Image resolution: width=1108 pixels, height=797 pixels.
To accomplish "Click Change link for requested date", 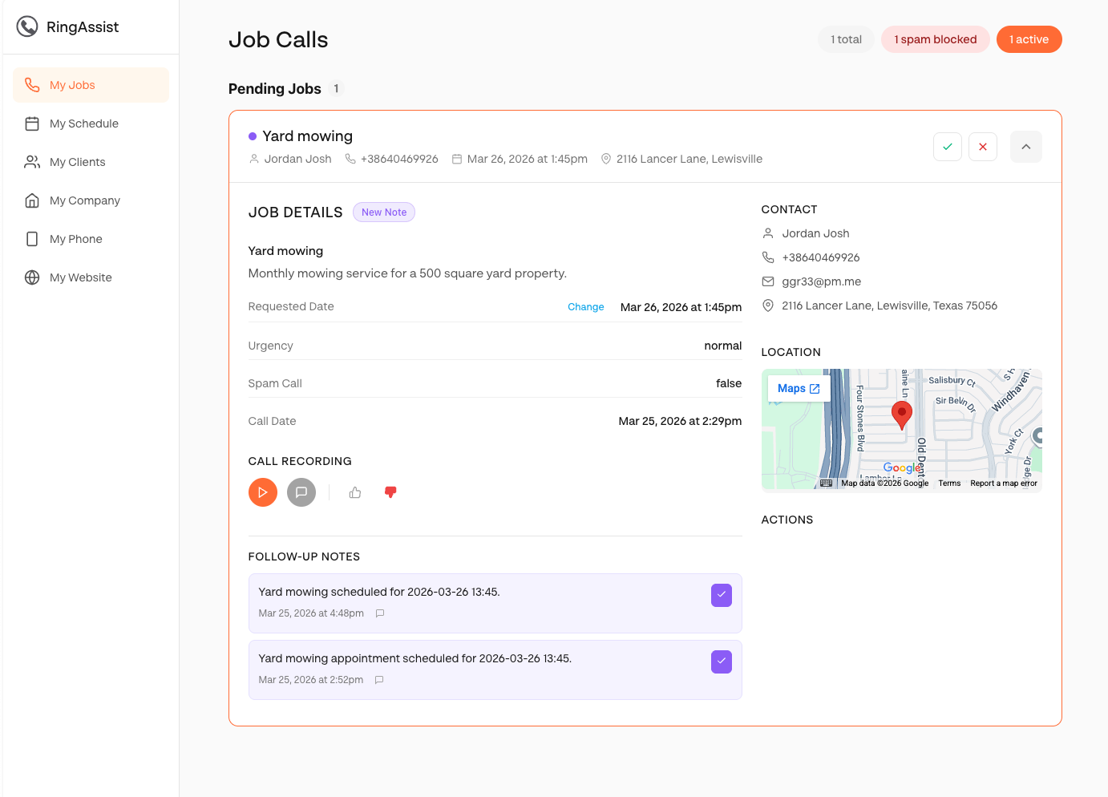I will click(x=586, y=307).
